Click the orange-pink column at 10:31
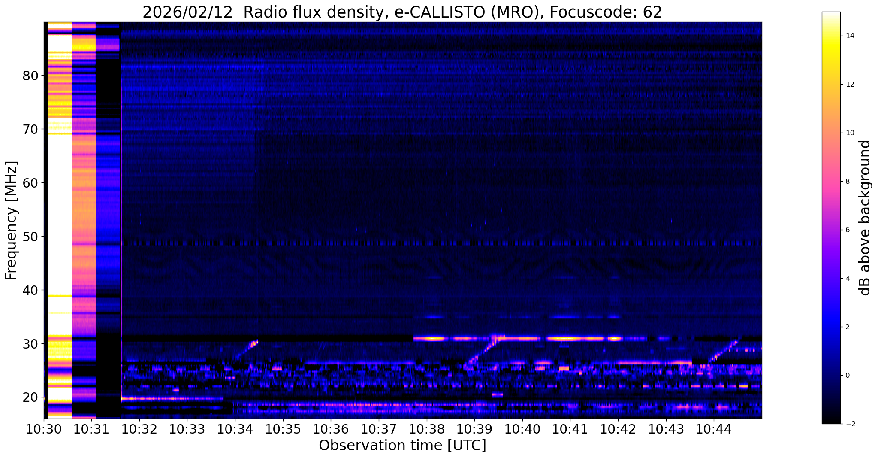The width and height of the screenshot is (878, 458). coord(84,220)
